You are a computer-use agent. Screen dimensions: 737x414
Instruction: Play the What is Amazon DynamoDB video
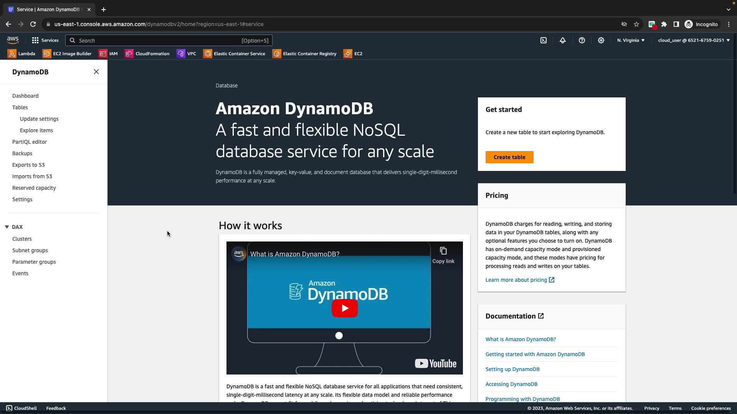point(344,308)
